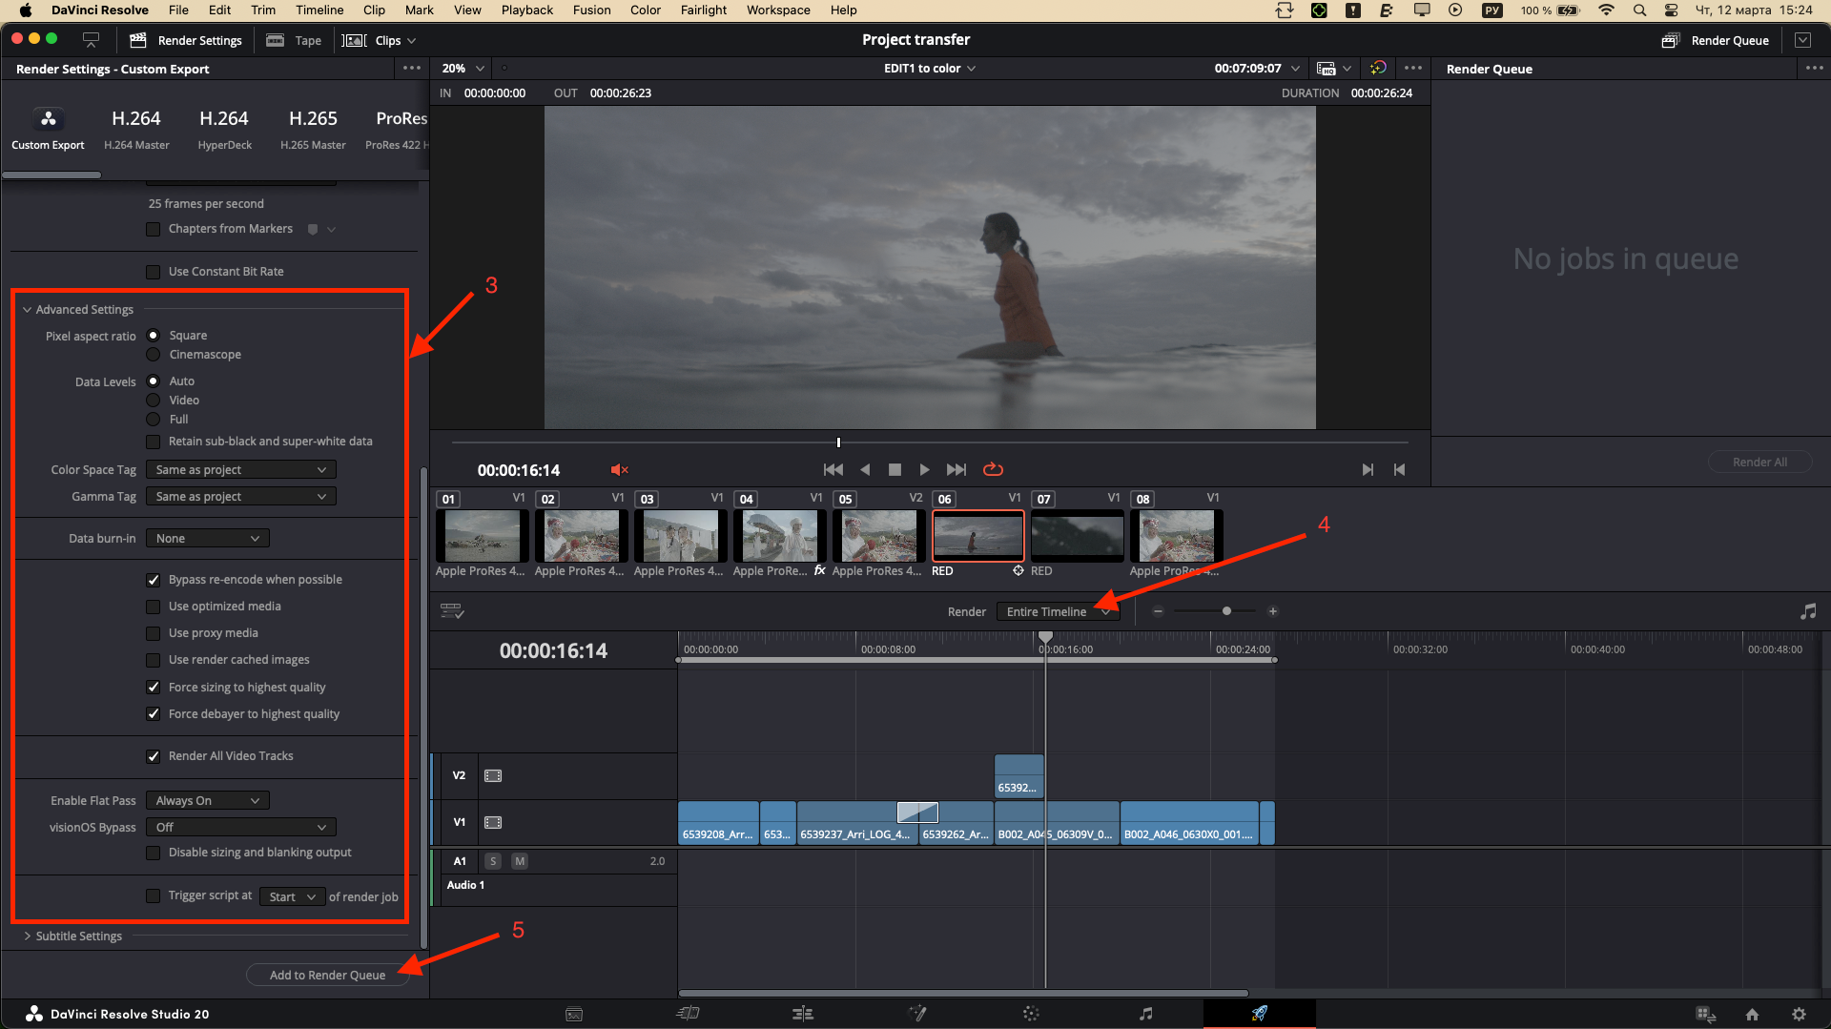The image size is (1831, 1029).
Task: Open the Project Manager home icon
Action: click(x=1753, y=1014)
